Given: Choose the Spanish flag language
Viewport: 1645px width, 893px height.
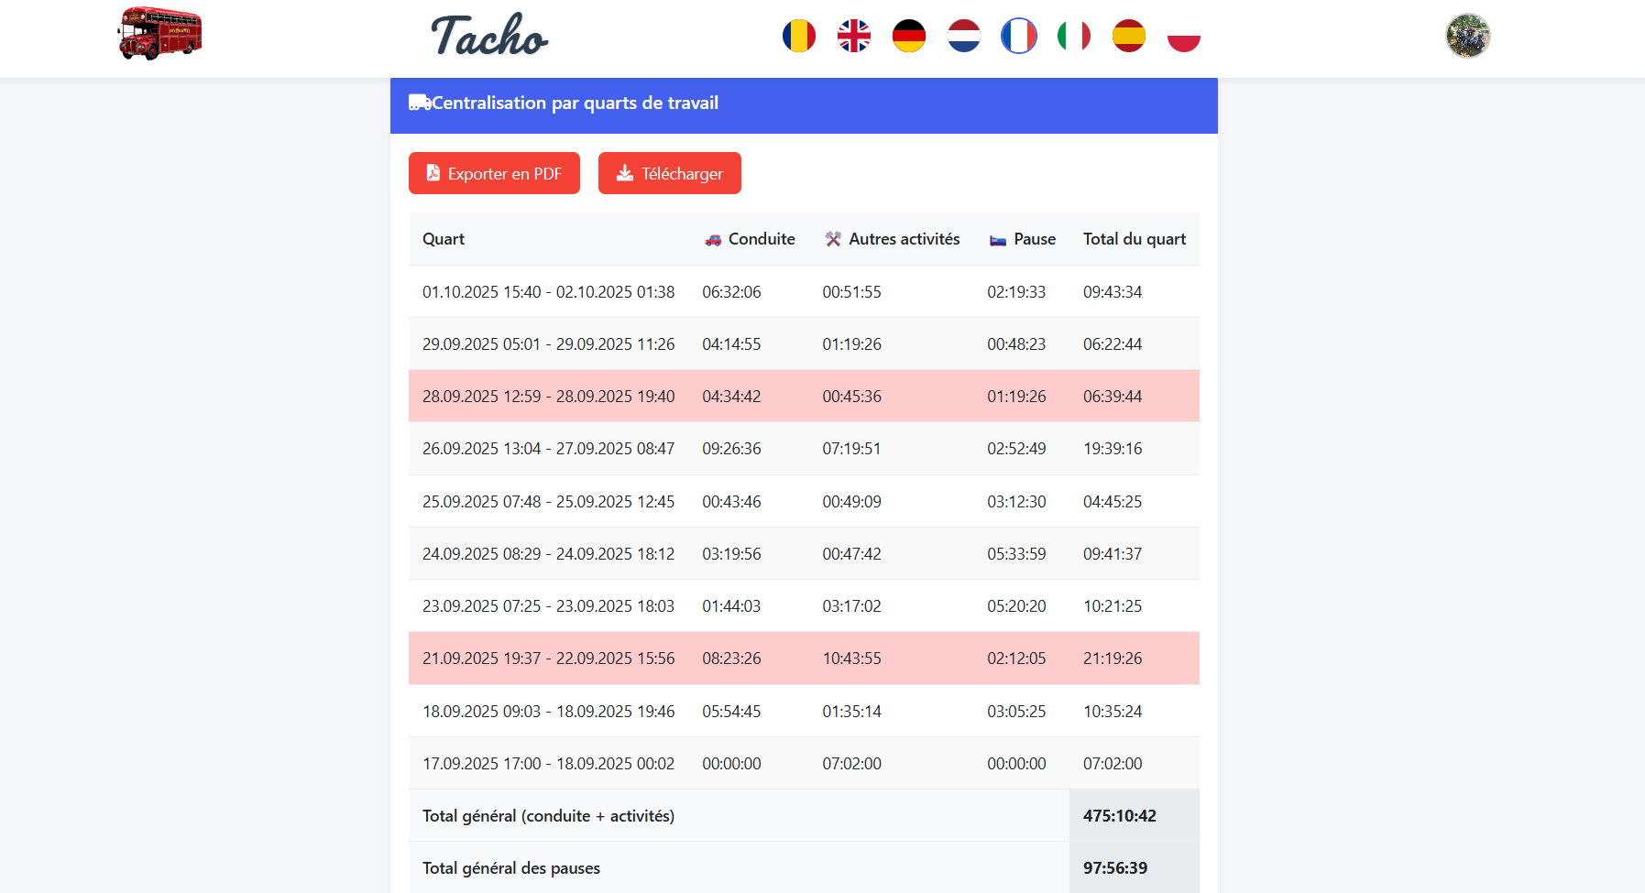Looking at the screenshot, I should point(1128,37).
